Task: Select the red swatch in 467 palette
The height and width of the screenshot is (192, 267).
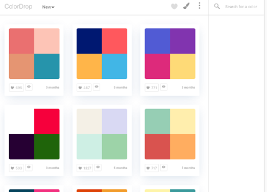Action: tap(114, 41)
